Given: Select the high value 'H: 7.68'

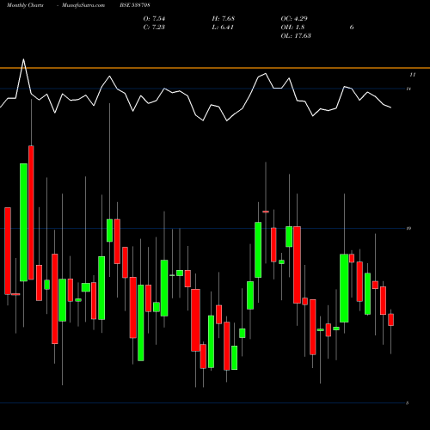Looking at the screenshot, I should [224, 19].
